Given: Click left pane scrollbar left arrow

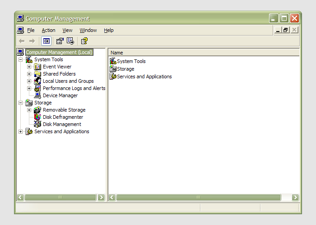Looking at the screenshot, I should [20, 197].
